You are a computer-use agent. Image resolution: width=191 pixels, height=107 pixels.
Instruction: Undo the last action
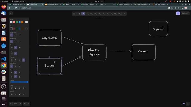coord(25,104)
